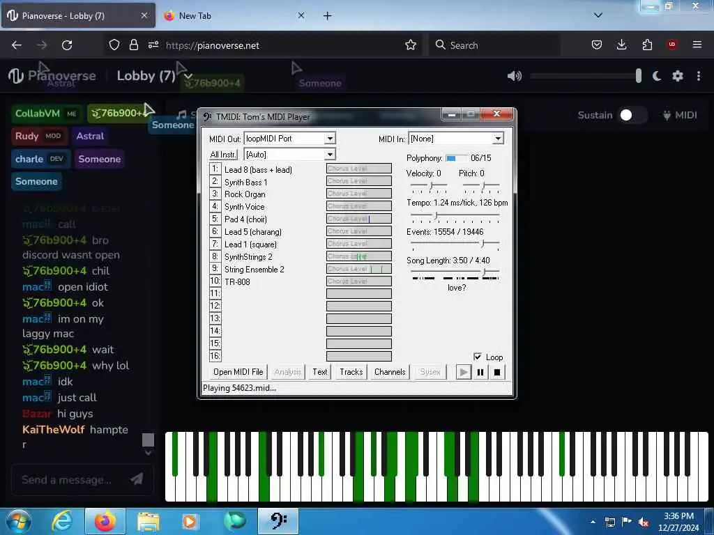Open the Text button in TMIDI
The height and width of the screenshot is (535, 714).
point(320,372)
